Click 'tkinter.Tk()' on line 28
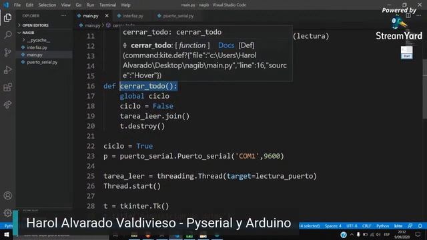 (144, 206)
